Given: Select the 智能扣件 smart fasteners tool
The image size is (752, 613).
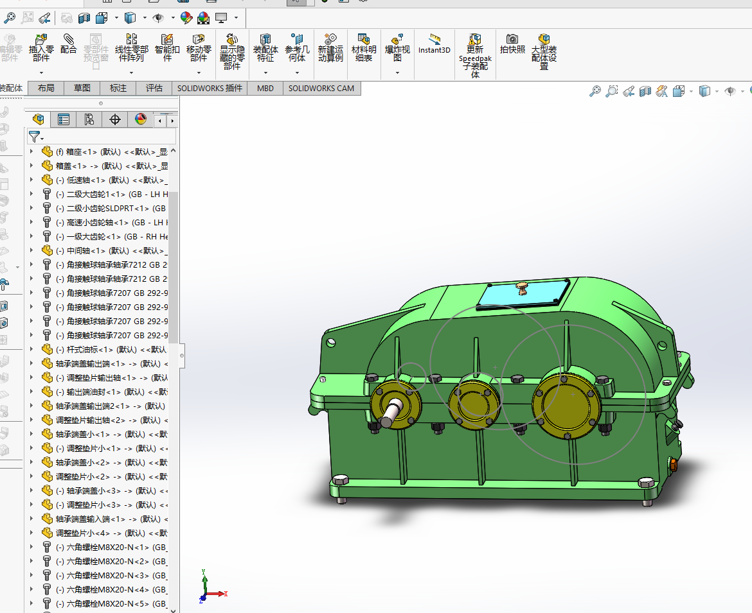Looking at the screenshot, I should click(x=167, y=40).
